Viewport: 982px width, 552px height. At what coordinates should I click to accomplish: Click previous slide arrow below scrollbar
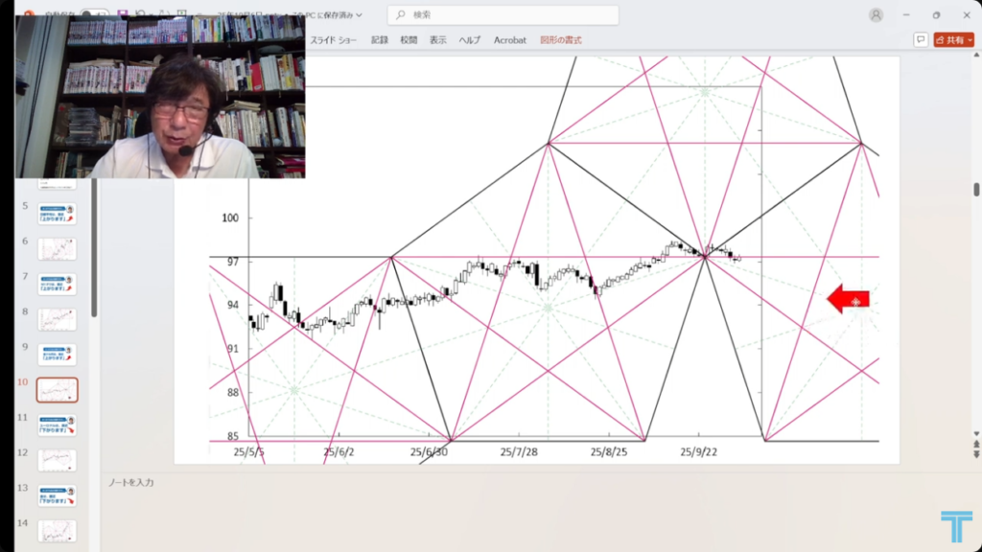pos(976,444)
